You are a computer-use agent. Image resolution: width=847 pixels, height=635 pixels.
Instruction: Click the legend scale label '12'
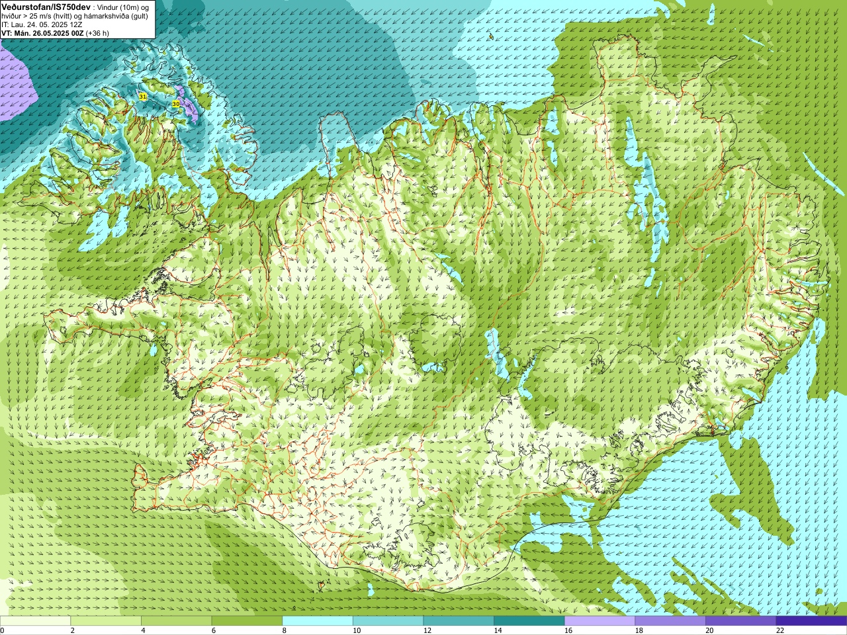[x=427, y=630]
